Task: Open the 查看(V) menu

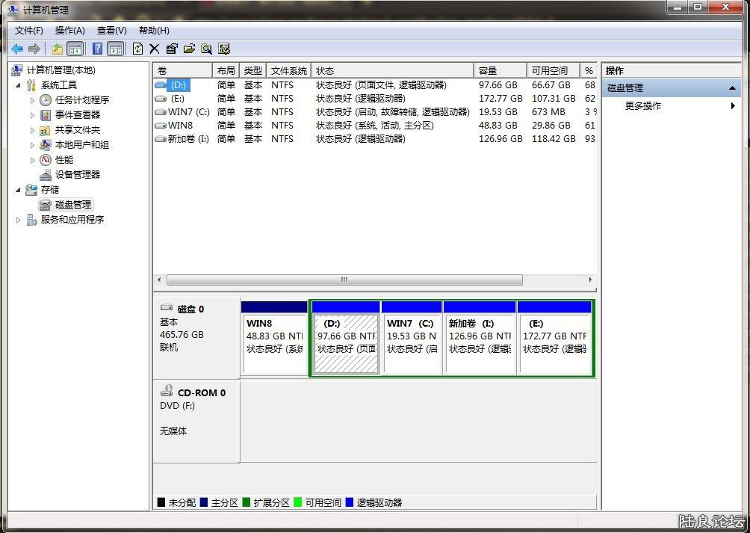Action: (x=111, y=31)
